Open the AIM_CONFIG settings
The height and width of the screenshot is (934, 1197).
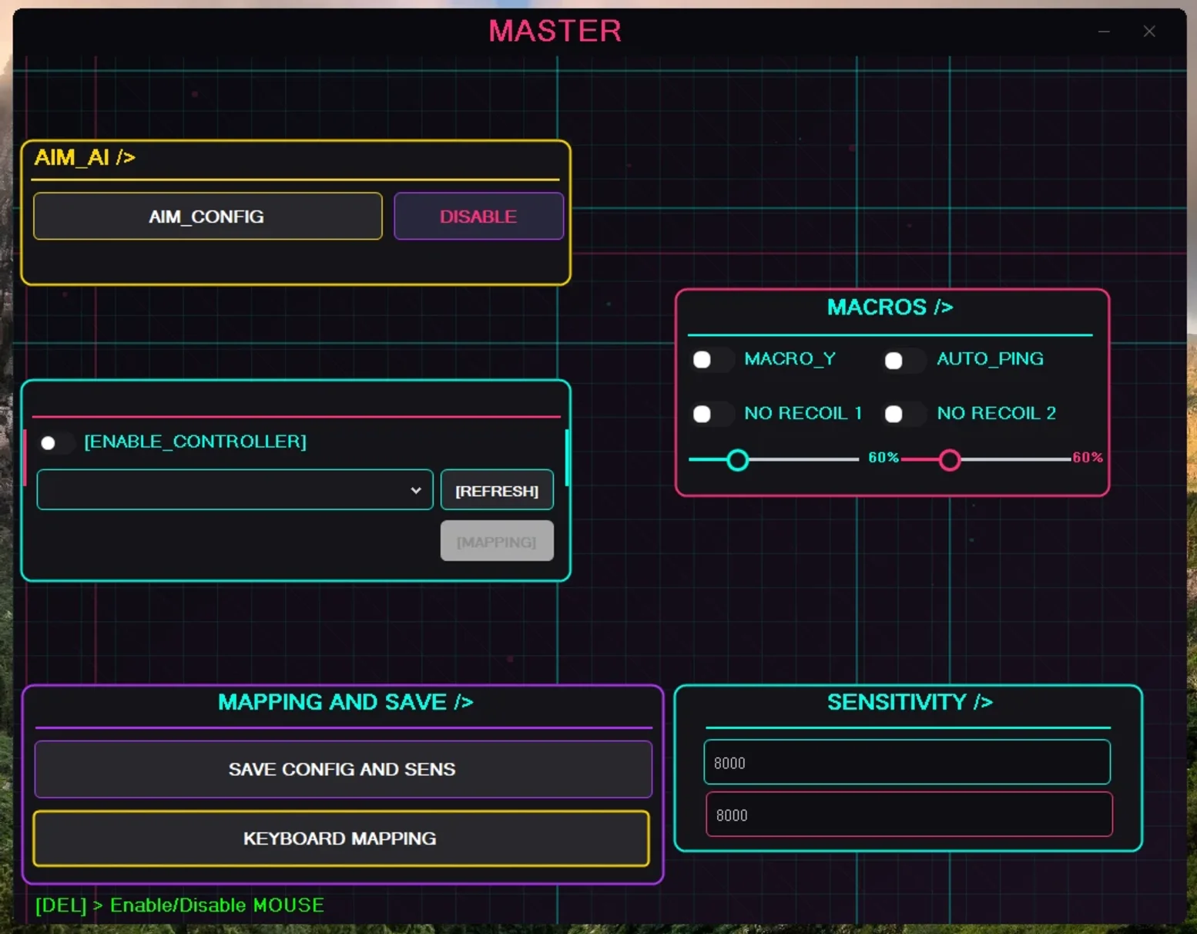tap(208, 217)
